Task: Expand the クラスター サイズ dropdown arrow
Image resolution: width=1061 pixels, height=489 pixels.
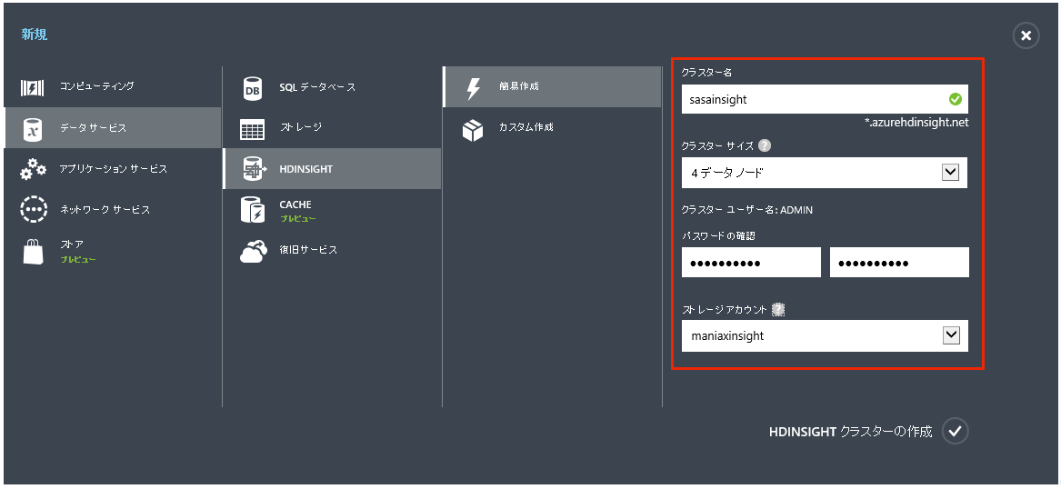Action: (x=950, y=173)
